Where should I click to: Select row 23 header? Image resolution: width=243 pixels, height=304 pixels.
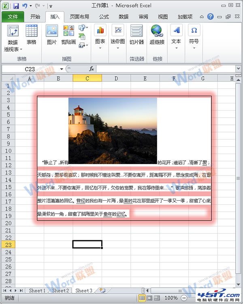9,245
